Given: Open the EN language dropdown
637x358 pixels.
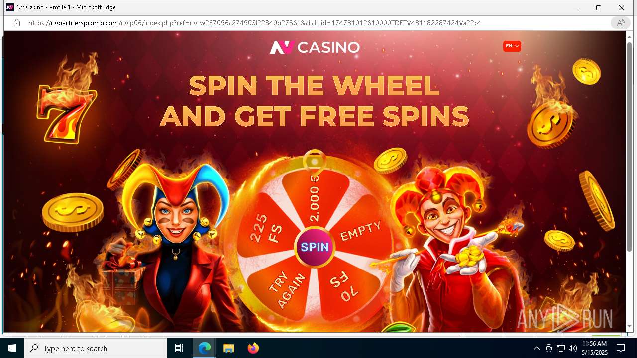Looking at the screenshot, I should (x=512, y=46).
